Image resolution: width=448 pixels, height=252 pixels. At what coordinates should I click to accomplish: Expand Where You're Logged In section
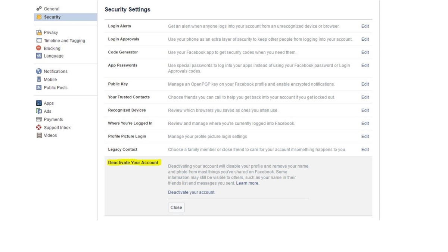coord(365,123)
